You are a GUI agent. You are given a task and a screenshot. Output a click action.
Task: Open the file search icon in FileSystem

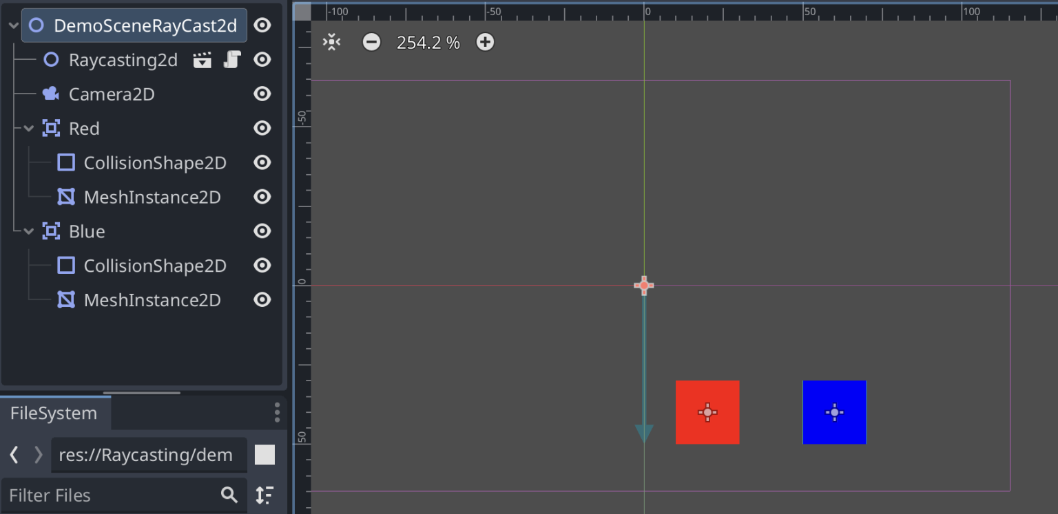click(x=229, y=495)
